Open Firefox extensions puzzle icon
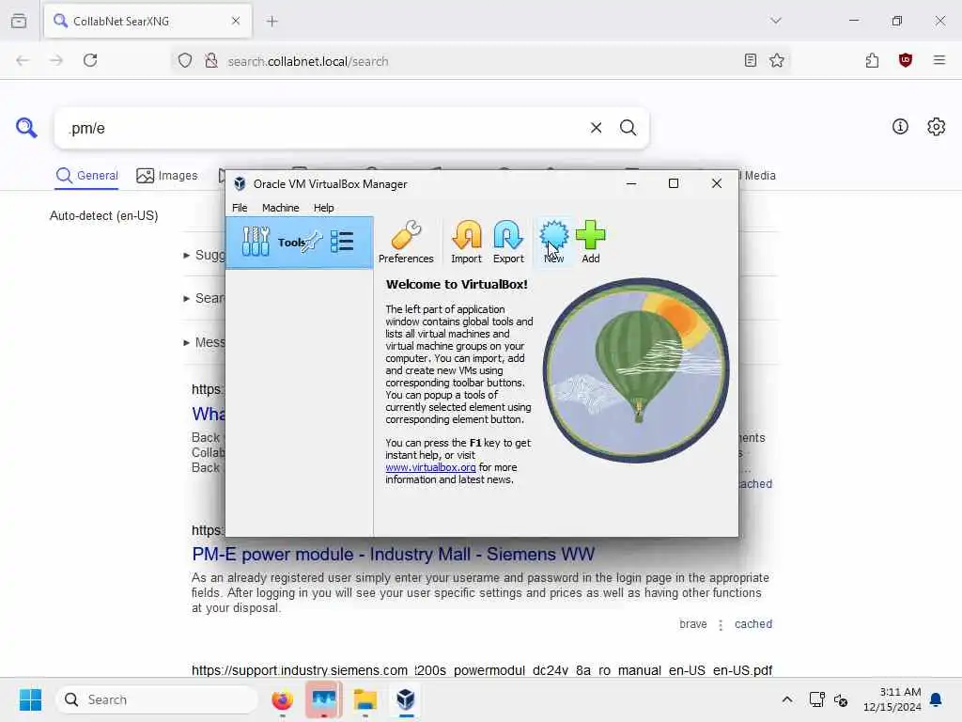Viewport: 962px width, 722px height. pos(872,60)
